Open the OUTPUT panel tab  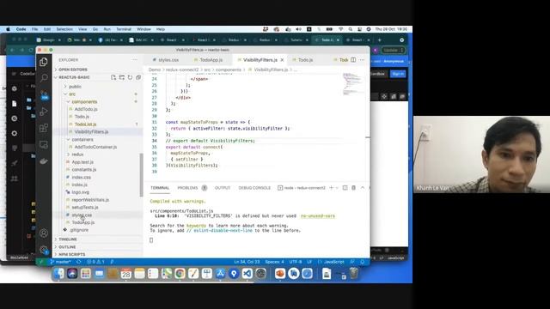[x=223, y=188]
